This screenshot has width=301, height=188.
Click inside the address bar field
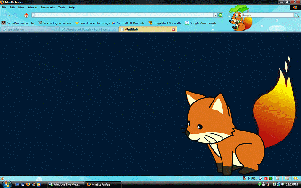(x=122, y=15)
